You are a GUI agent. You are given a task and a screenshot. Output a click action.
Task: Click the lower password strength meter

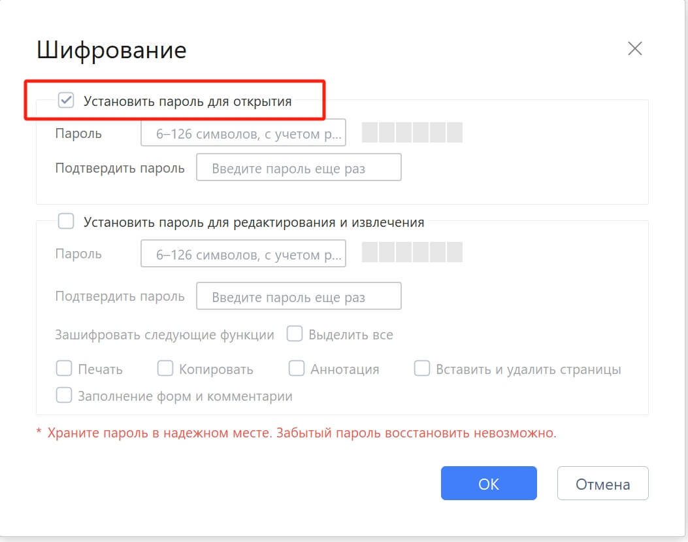[412, 254]
